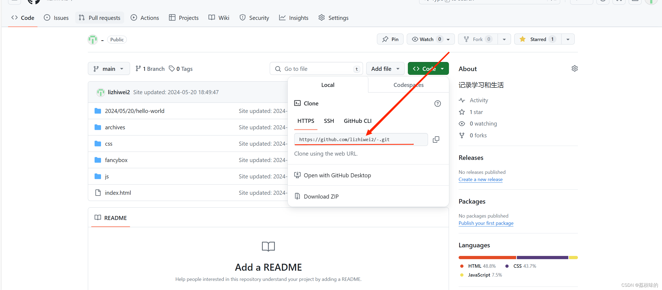The image size is (662, 290).
Task: Filter by JavaScript 7.5% language
Action: (481, 275)
